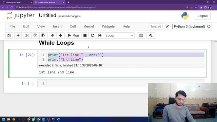Open a new browser tab
217x122 pixels.
[x=68, y=2]
